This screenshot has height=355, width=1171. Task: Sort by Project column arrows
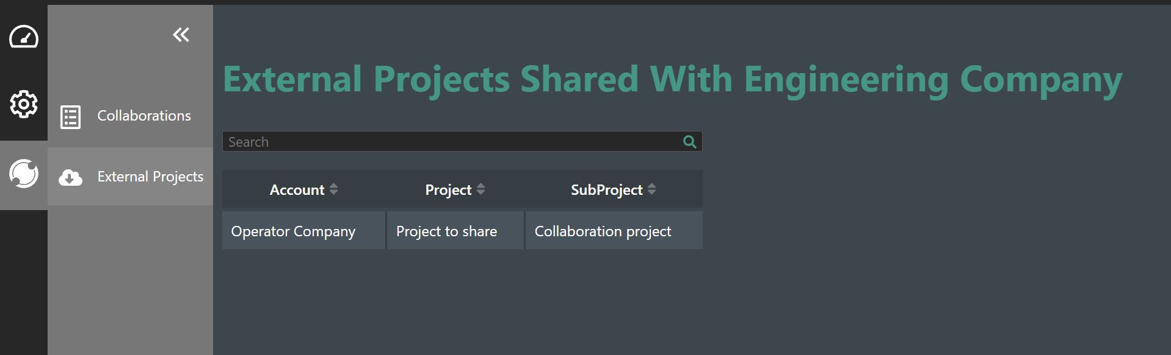click(480, 189)
